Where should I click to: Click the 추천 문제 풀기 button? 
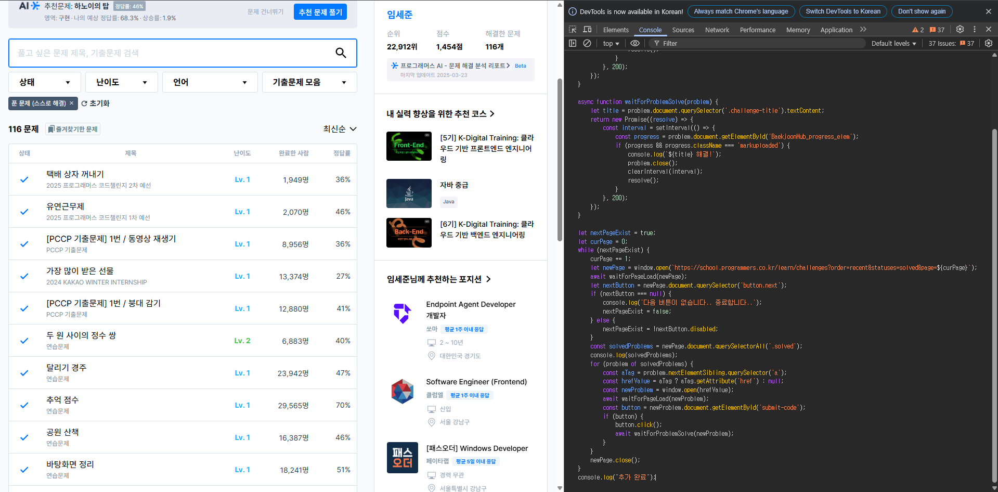point(320,12)
